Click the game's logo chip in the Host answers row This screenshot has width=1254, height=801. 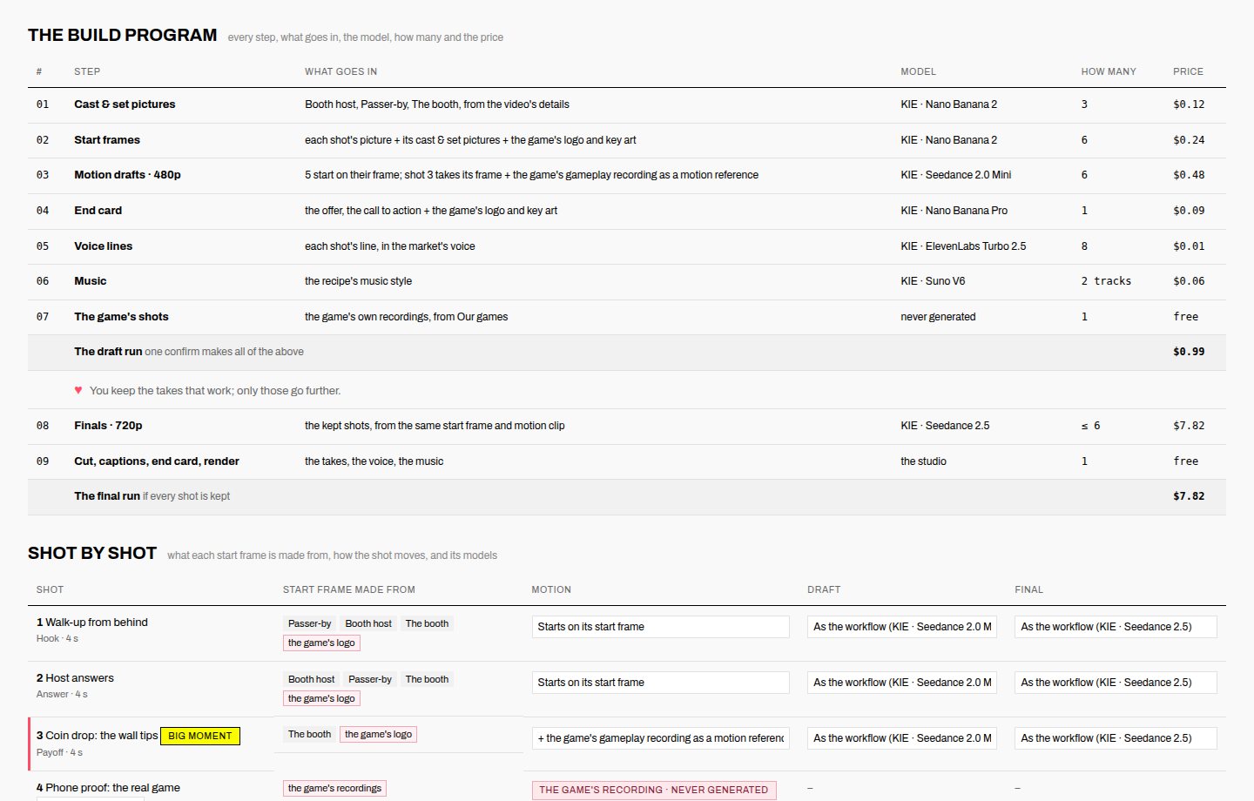coord(321,698)
